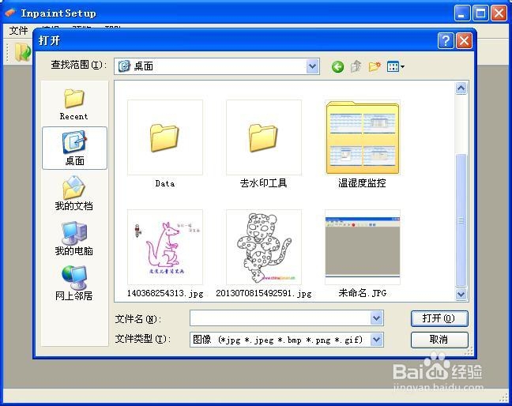Go up one folder level

pyautogui.click(x=356, y=66)
